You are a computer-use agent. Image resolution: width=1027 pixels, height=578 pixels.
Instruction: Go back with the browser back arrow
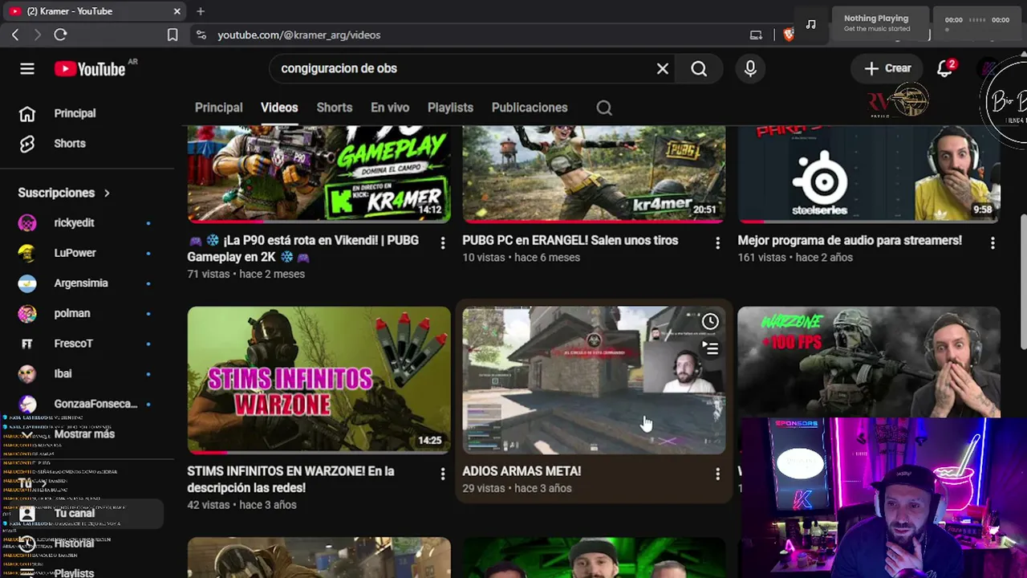click(x=15, y=35)
